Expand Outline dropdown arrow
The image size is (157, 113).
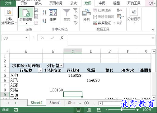click(x=134, y=23)
